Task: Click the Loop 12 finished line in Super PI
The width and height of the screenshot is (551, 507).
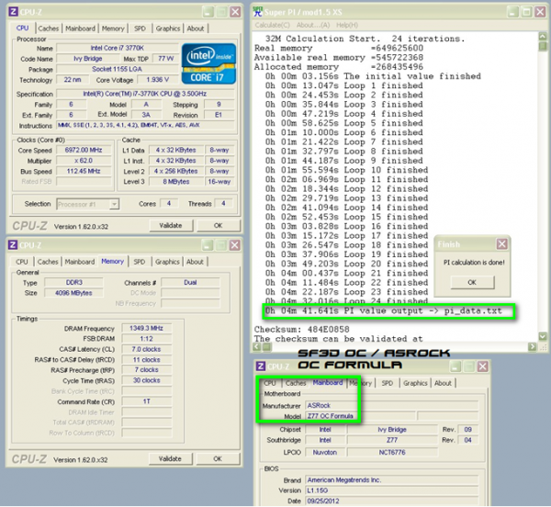Action: (347, 188)
